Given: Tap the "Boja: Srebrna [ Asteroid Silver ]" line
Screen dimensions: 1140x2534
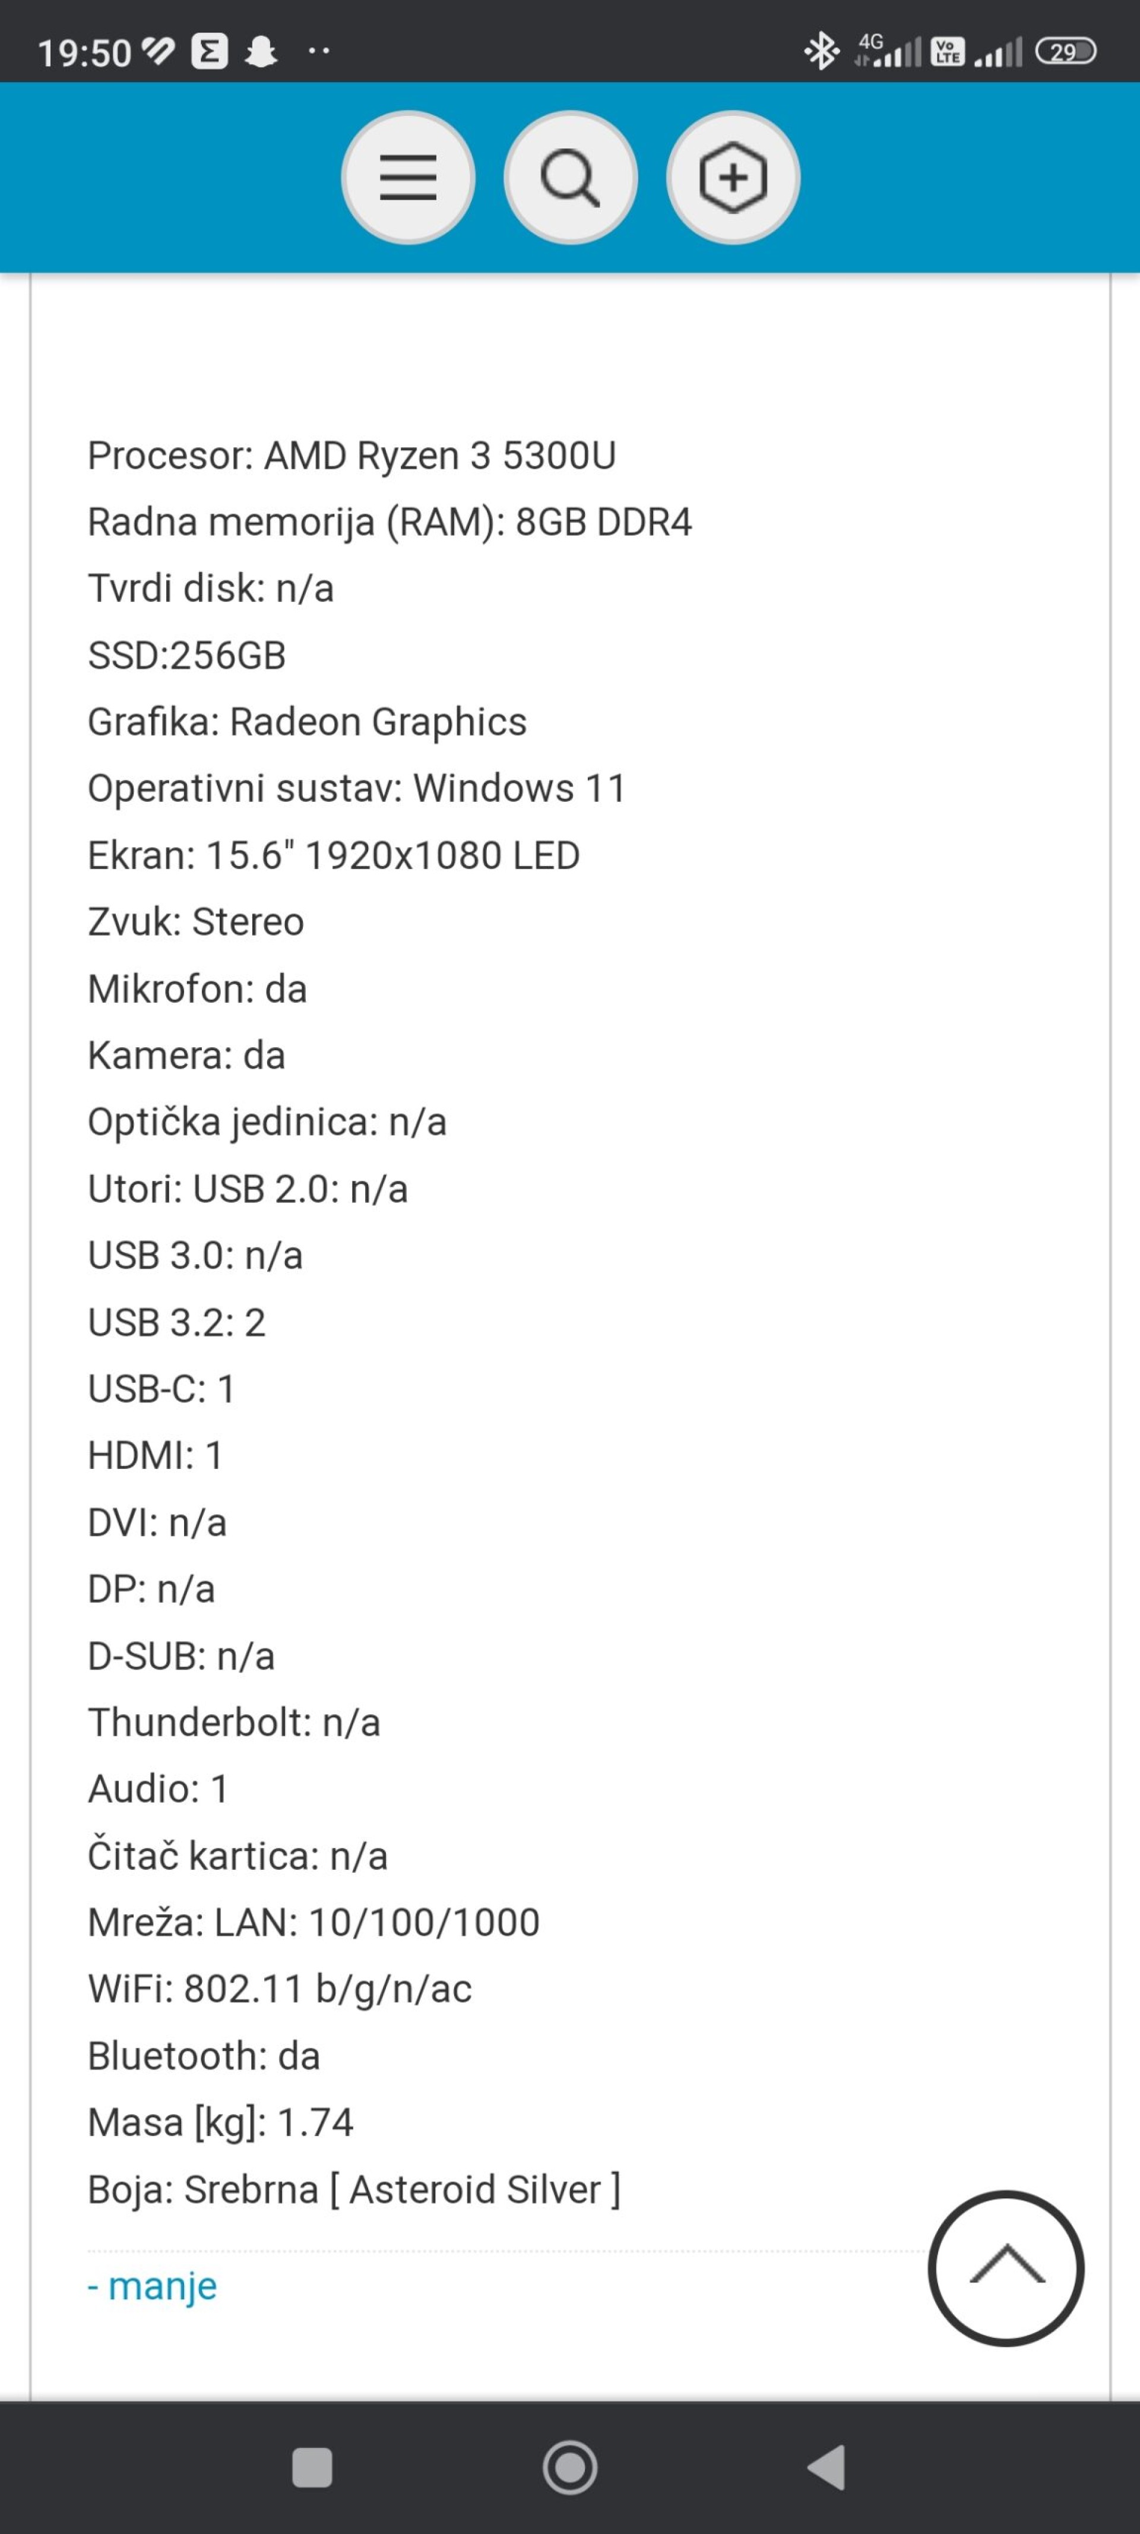Looking at the screenshot, I should pyautogui.click(x=354, y=2189).
